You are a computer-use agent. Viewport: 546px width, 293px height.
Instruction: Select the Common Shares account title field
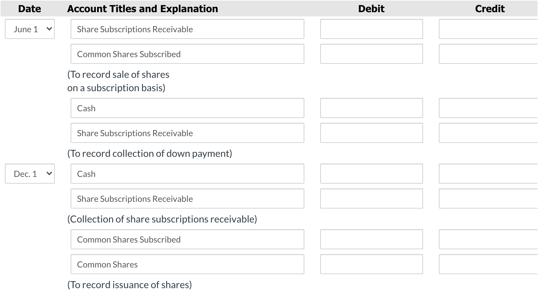pyautogui.click(x=187, y=264)
